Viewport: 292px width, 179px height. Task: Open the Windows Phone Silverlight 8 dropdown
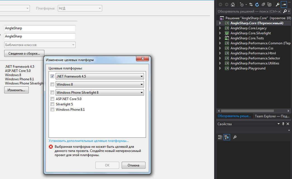tap(100, 93)
